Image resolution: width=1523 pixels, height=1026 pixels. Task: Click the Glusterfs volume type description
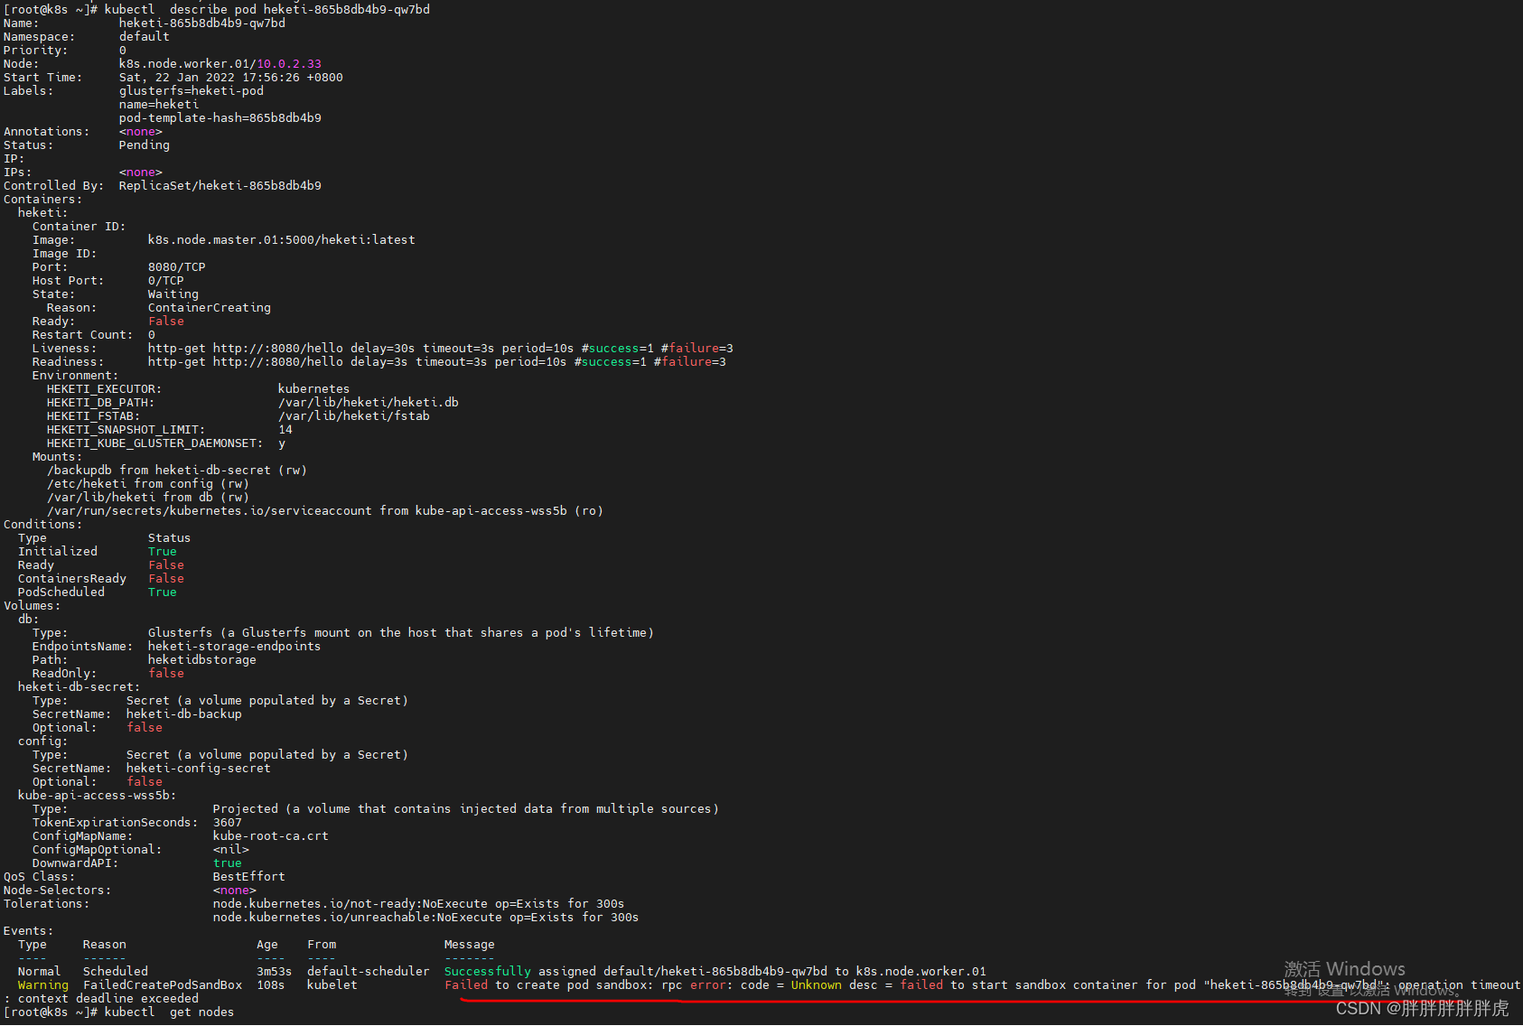401,633
